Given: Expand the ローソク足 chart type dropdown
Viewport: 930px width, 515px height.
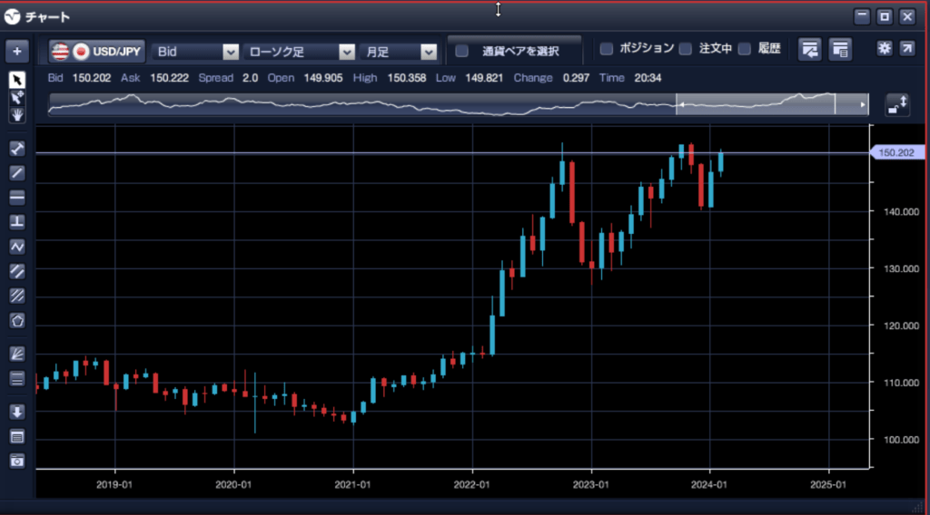Looking at the screenshot, I should 300,52.
